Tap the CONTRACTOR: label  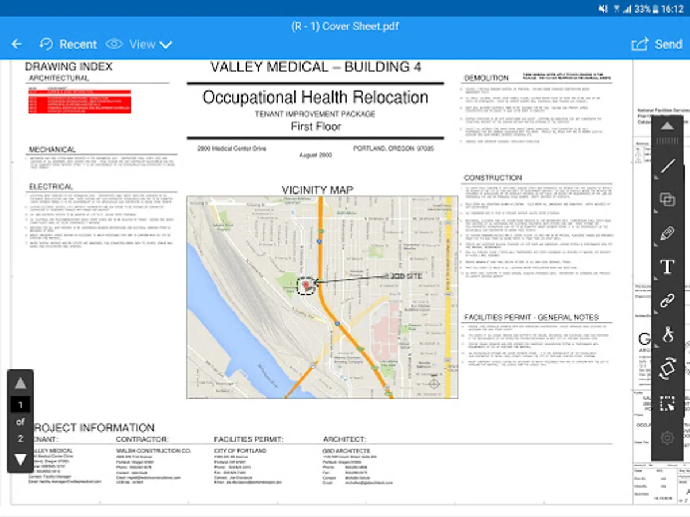click(142, 439)
